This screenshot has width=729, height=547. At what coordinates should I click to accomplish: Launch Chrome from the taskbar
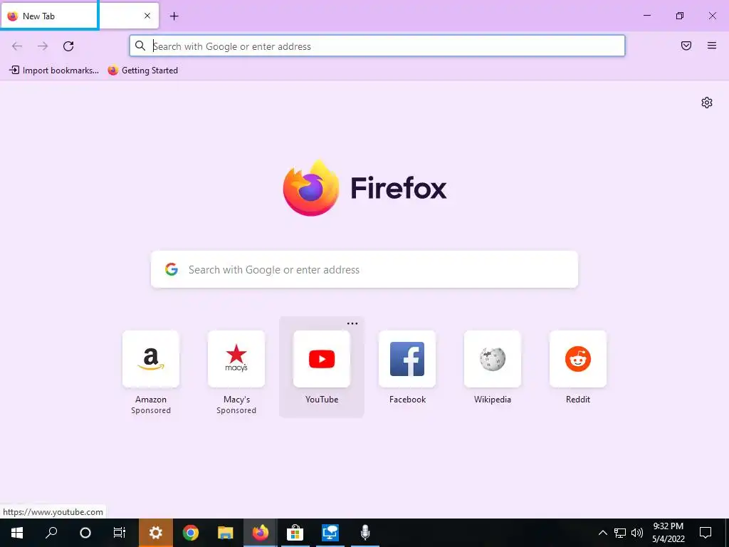[191, 533]
